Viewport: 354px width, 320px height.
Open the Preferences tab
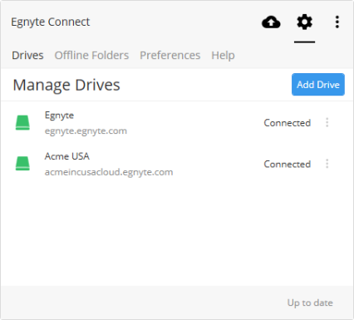[170, 56]
